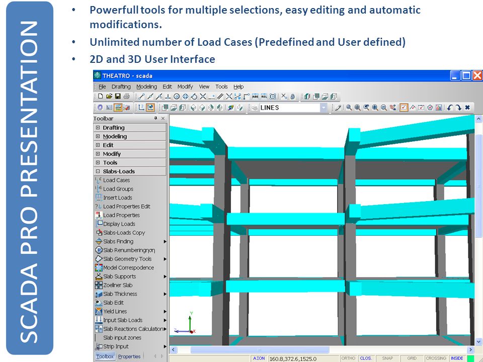Click the horizontal scrollbar thumb in viewport

pyautogui.click(x=260, y=350)
